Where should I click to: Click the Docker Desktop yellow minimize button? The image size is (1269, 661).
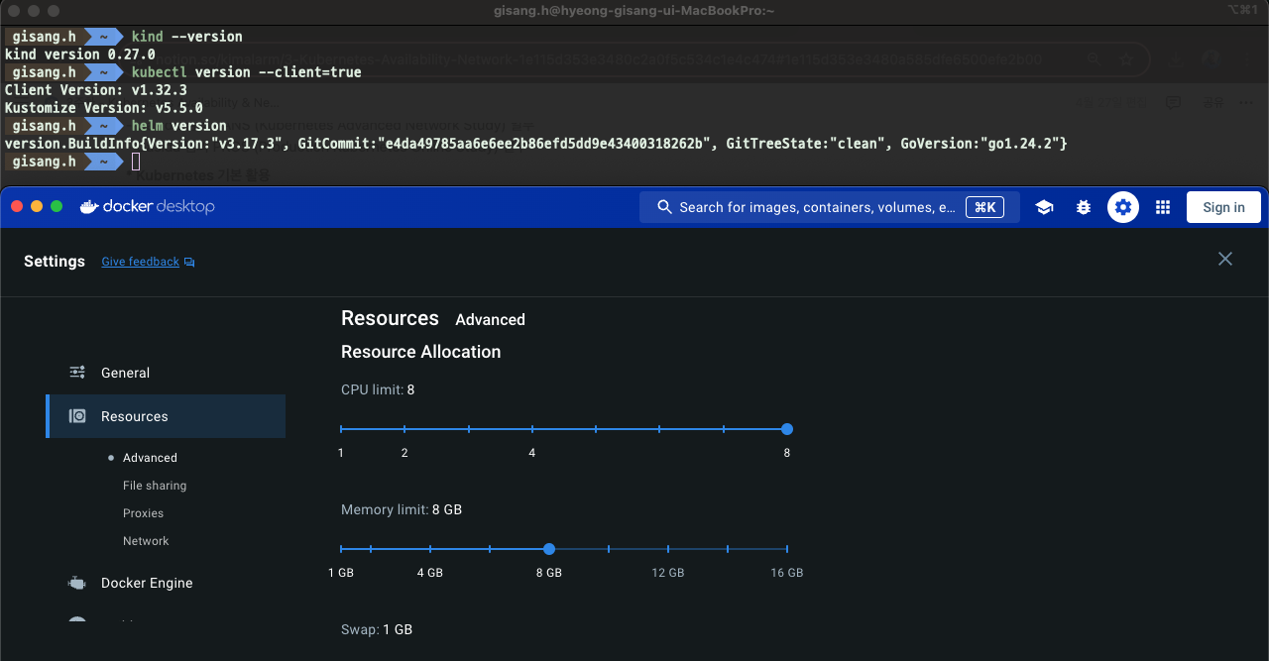(37, 206)
